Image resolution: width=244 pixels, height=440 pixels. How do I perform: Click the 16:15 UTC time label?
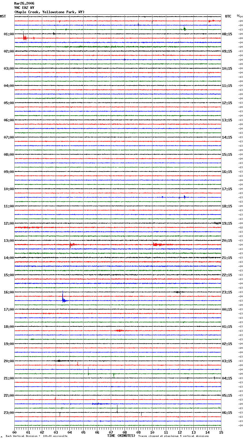pyautogui.click(x=227, y=172)
